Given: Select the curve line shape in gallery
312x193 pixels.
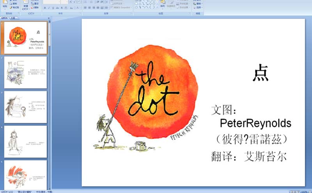Looking at the screenshot, I should (x=147, y=7).
